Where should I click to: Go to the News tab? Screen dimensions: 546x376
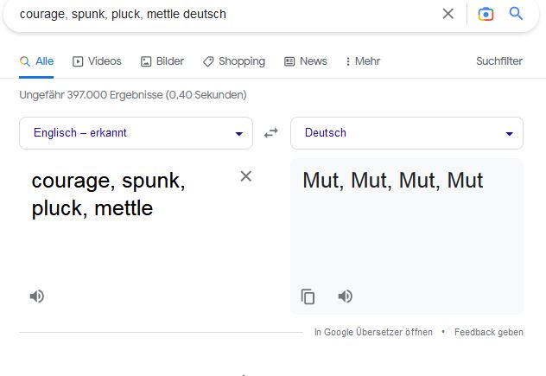click(306, 61)
